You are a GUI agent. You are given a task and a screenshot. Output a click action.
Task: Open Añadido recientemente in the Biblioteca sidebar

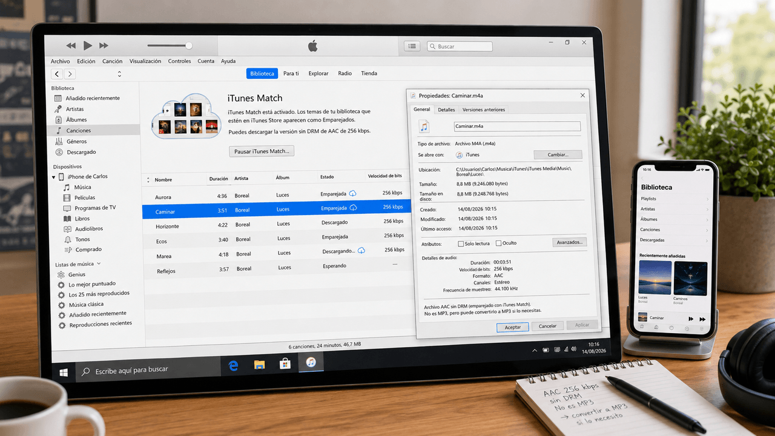pos(93,98)
